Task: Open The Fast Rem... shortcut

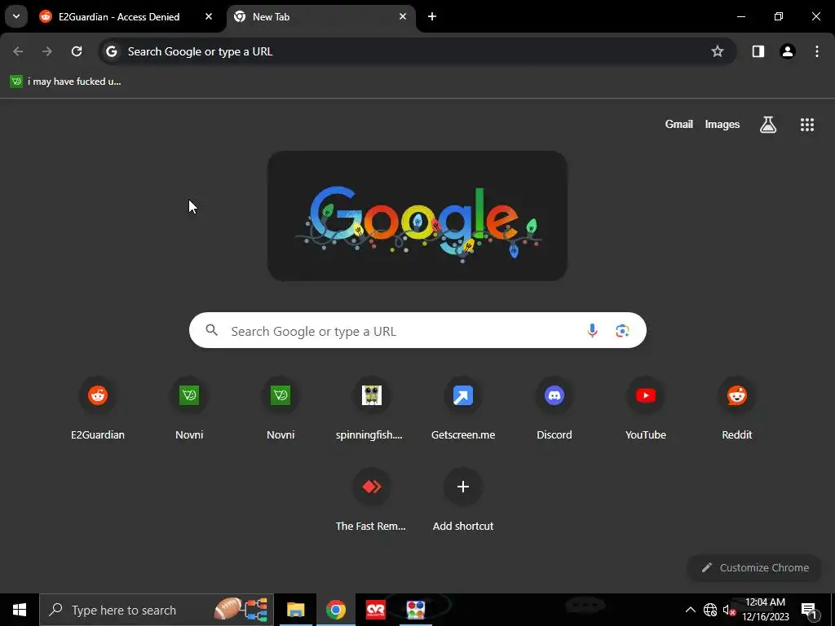Action: 372,500
